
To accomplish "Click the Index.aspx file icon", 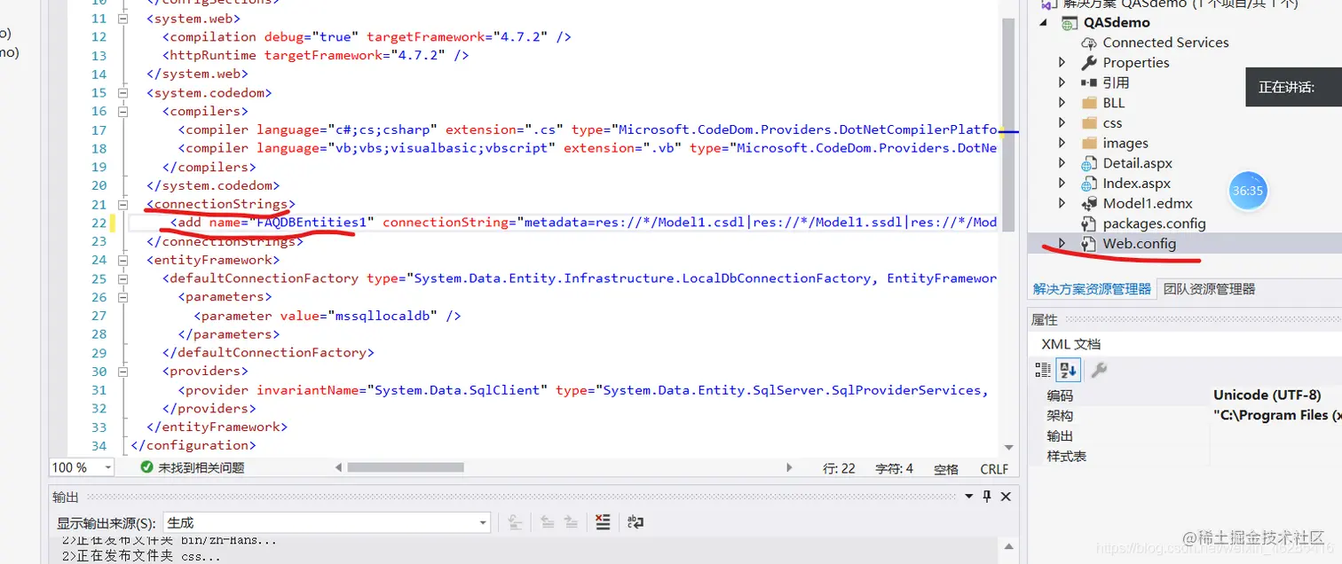I will coord(1089,184).
